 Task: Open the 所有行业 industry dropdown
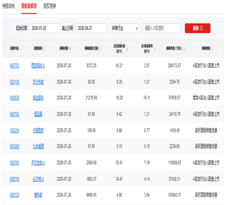coord(125,28)
